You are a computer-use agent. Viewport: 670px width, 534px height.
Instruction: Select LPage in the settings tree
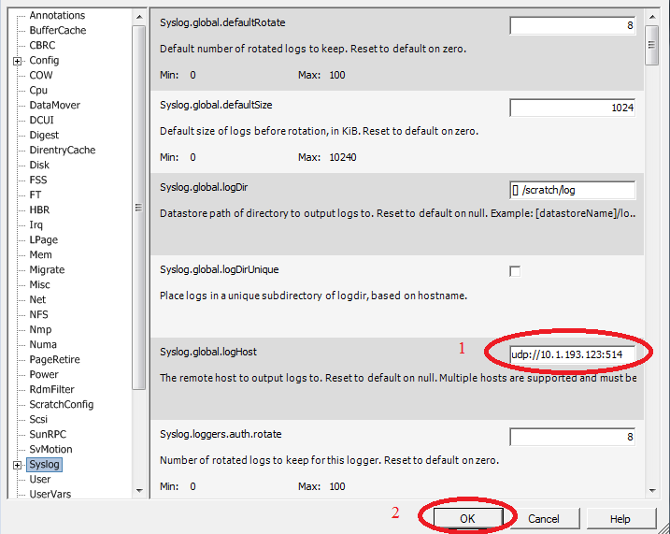[44, 239]
